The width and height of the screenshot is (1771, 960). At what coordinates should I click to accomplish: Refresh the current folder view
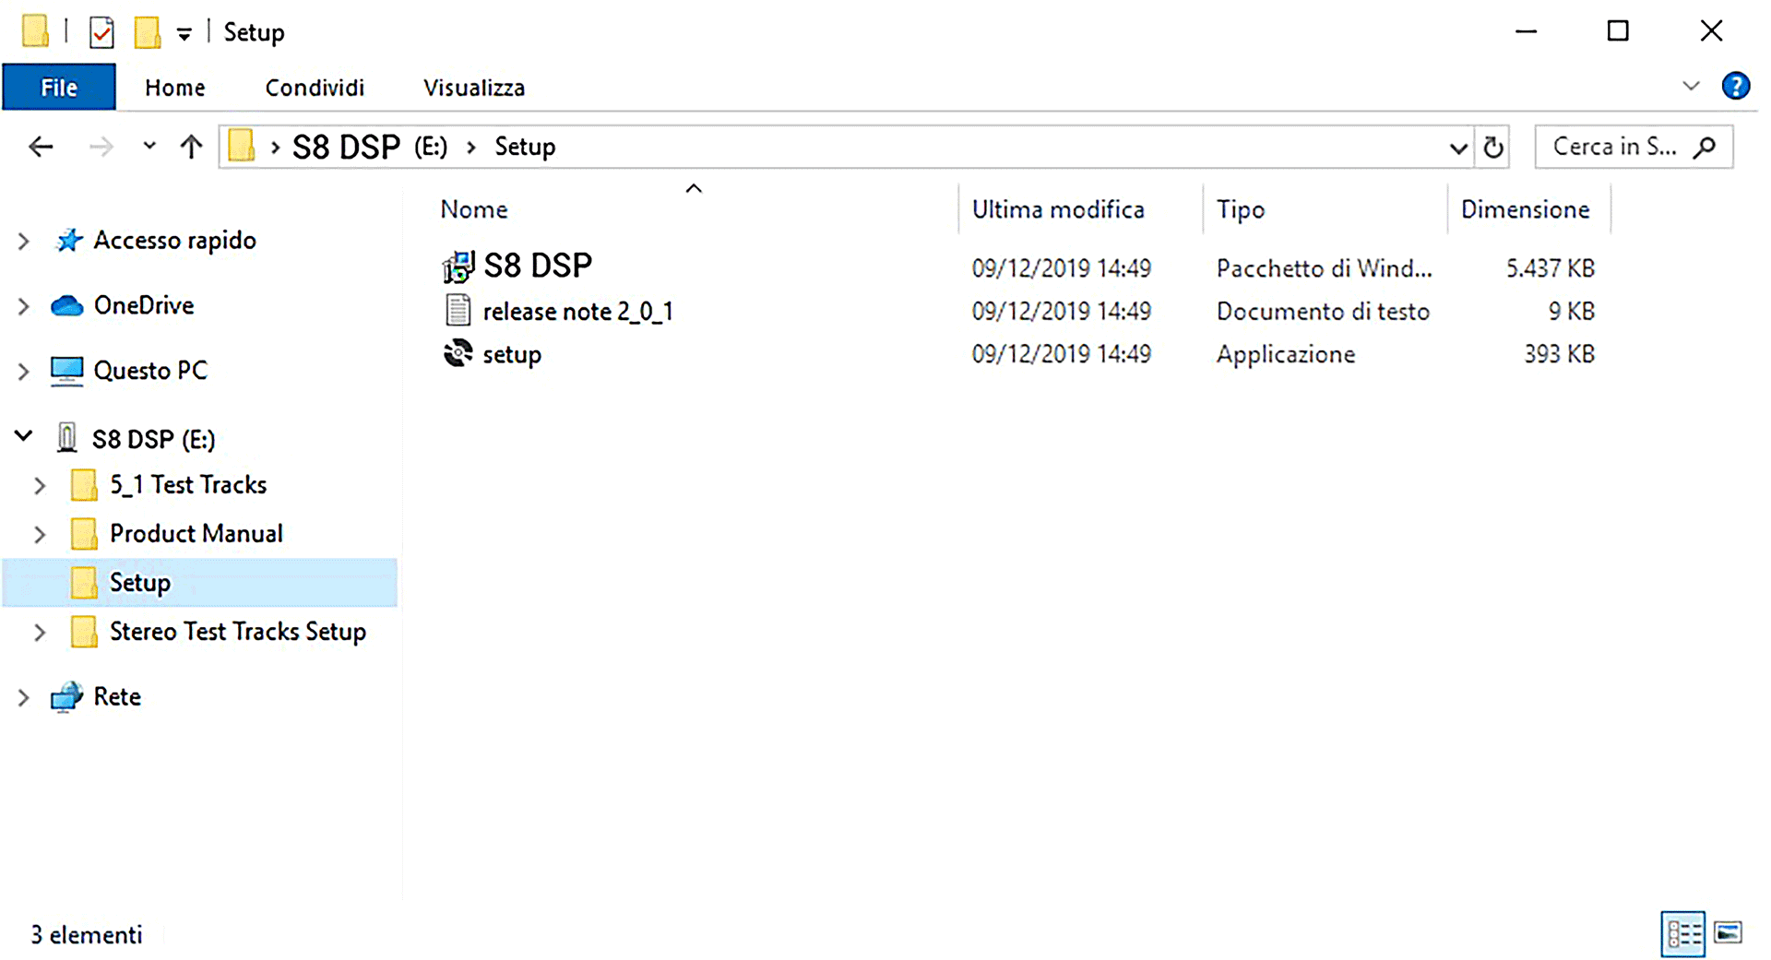pyautogui.click(x=1493, y=148)
